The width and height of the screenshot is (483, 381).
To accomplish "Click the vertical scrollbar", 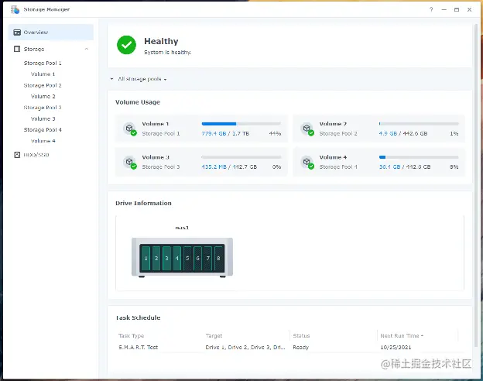I will pos(476,185).
